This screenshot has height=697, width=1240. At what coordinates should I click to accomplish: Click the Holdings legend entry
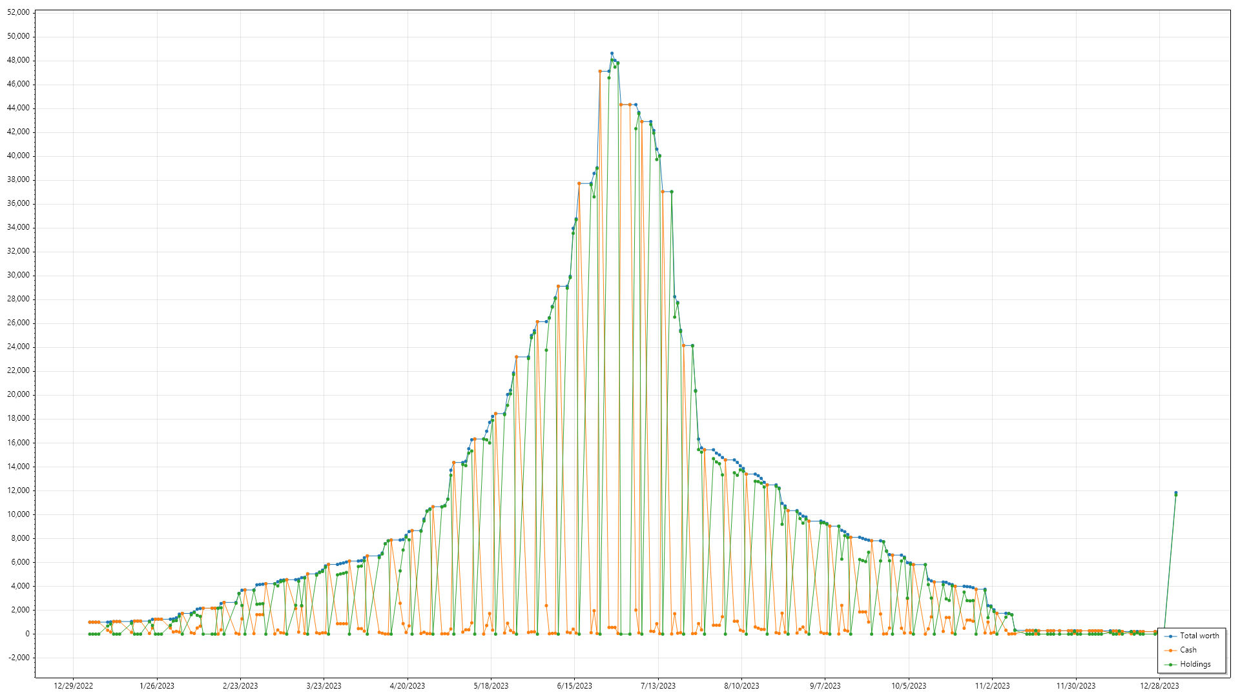(1188, 664)
